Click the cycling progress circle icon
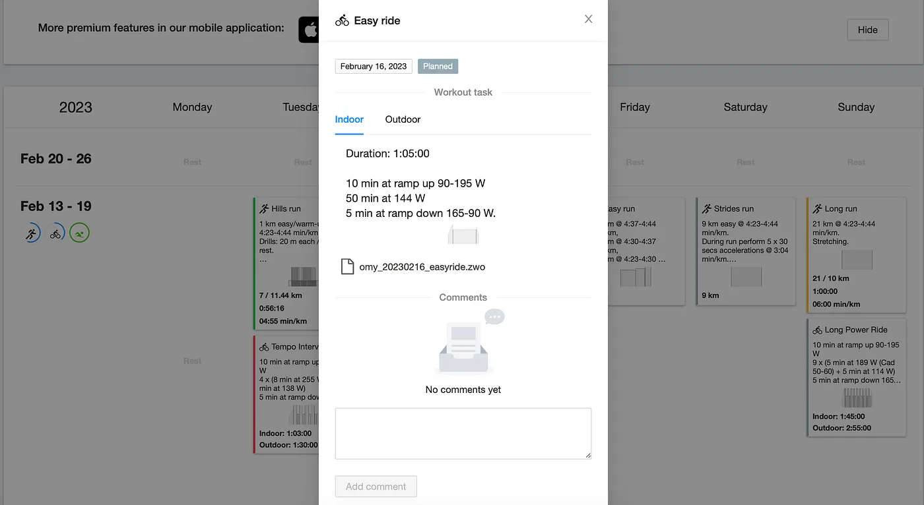Image resolution: width=924 pixels, height=505 pixels. click(x=56, y=232)
